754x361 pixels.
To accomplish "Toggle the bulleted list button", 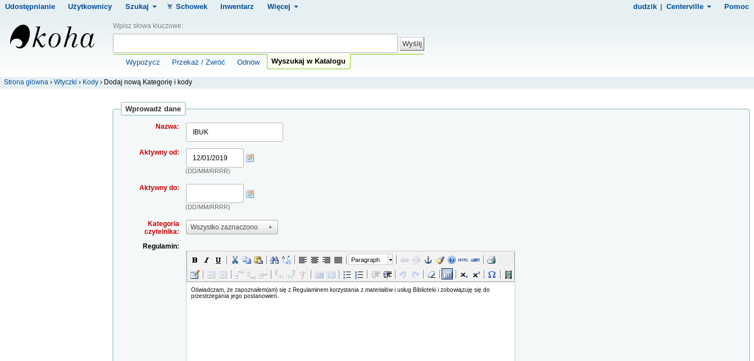I will pyautogui.click(x=347, y=274).
